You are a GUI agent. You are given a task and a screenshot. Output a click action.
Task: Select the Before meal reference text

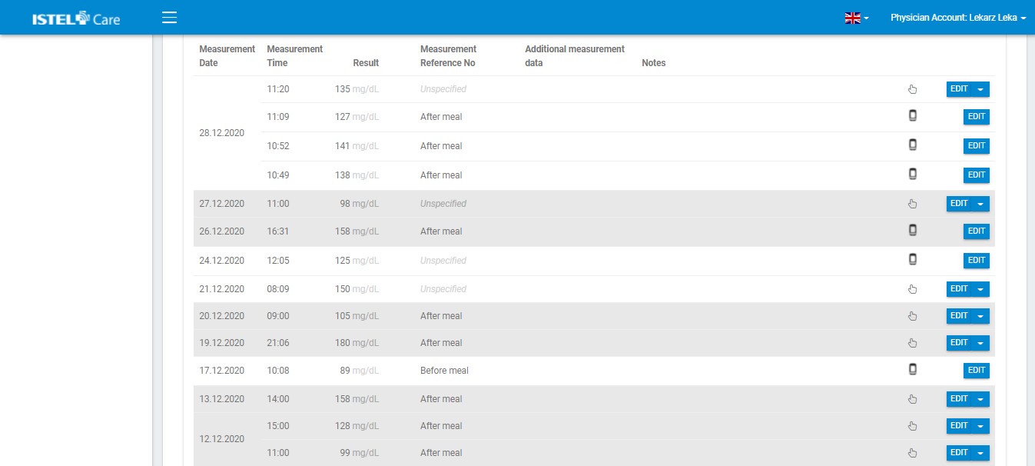[444, 371]
